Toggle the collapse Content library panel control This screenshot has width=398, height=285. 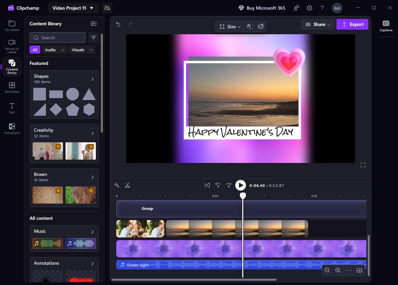[x=94, y=23]
